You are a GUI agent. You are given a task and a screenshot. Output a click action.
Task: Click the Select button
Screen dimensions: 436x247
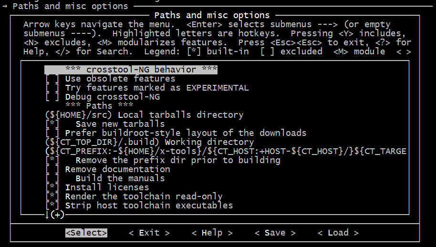[86, 233]
